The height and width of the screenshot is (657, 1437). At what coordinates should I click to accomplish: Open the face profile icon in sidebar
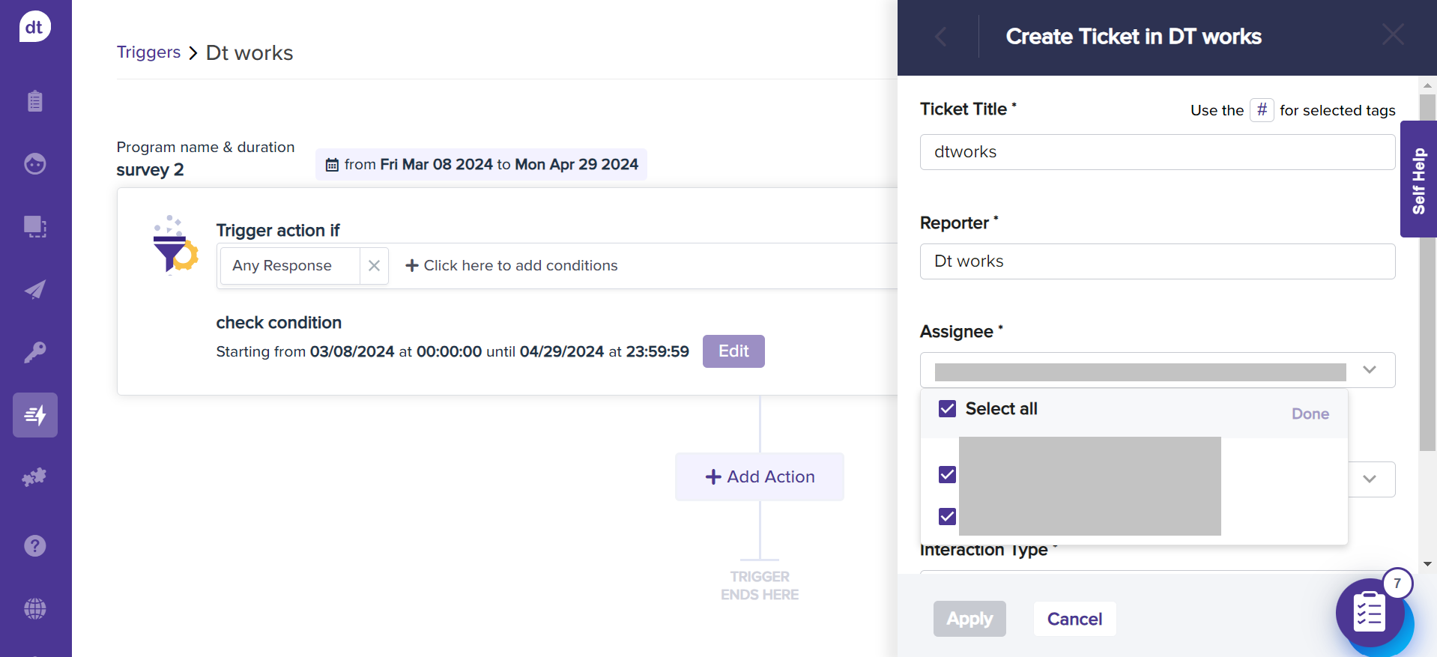click(x=35, y=163)
